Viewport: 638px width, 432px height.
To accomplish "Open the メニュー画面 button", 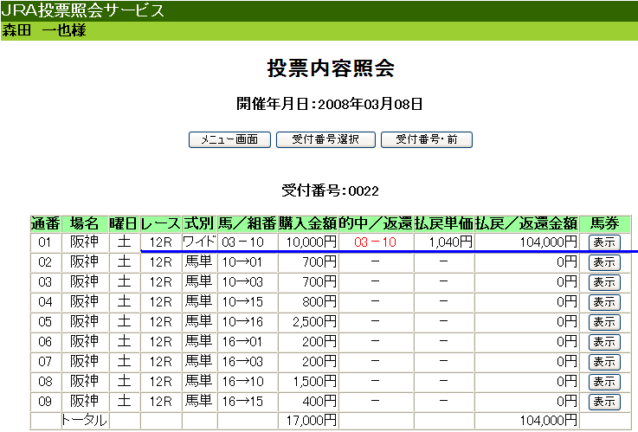I will (x=229, y=139).
